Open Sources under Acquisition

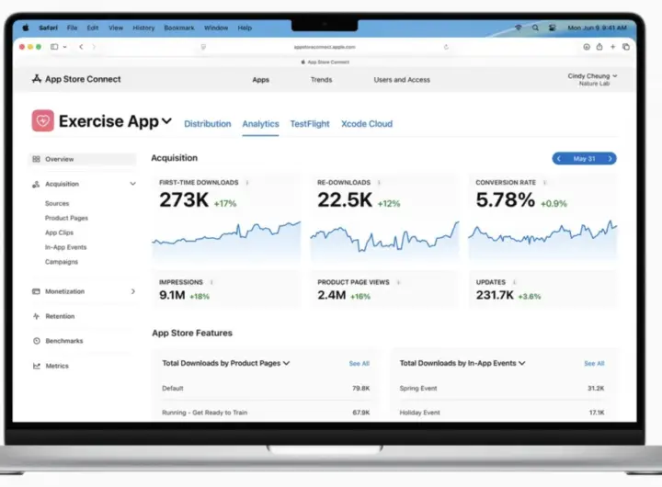point(57,203)
